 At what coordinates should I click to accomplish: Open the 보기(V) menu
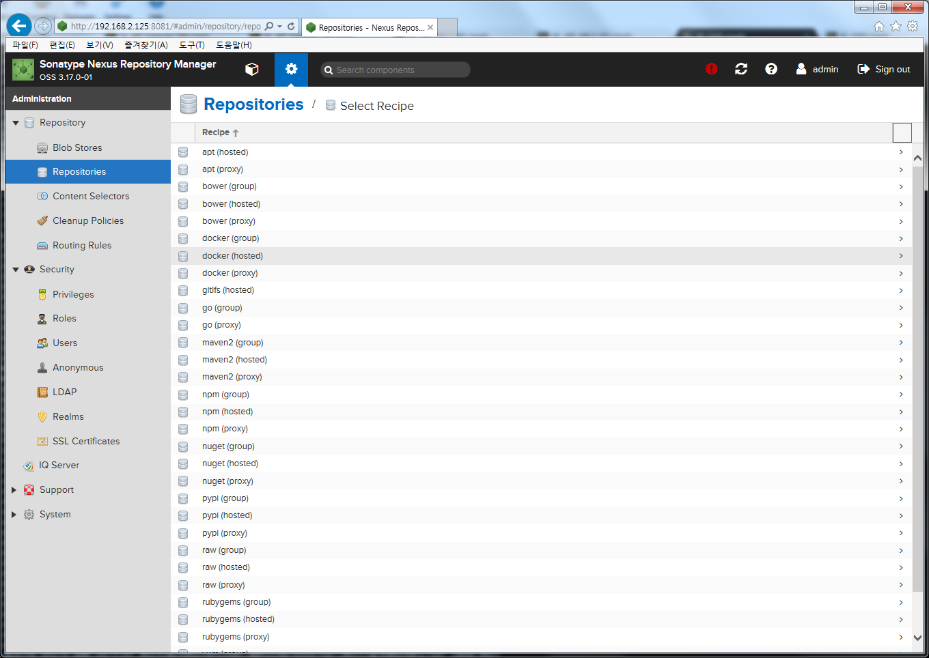[100, 45]
